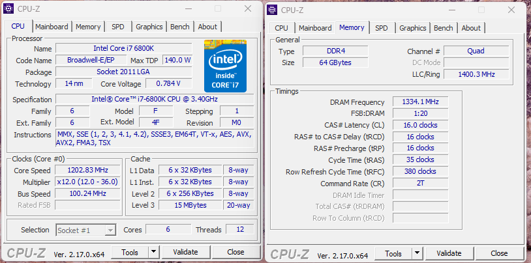Open About tab in left window
The height and width of the screenshot is (263, 531).
tap(207, 27)
